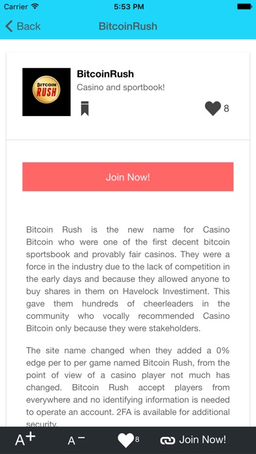Tap the 5:53 PM clock

128,7
